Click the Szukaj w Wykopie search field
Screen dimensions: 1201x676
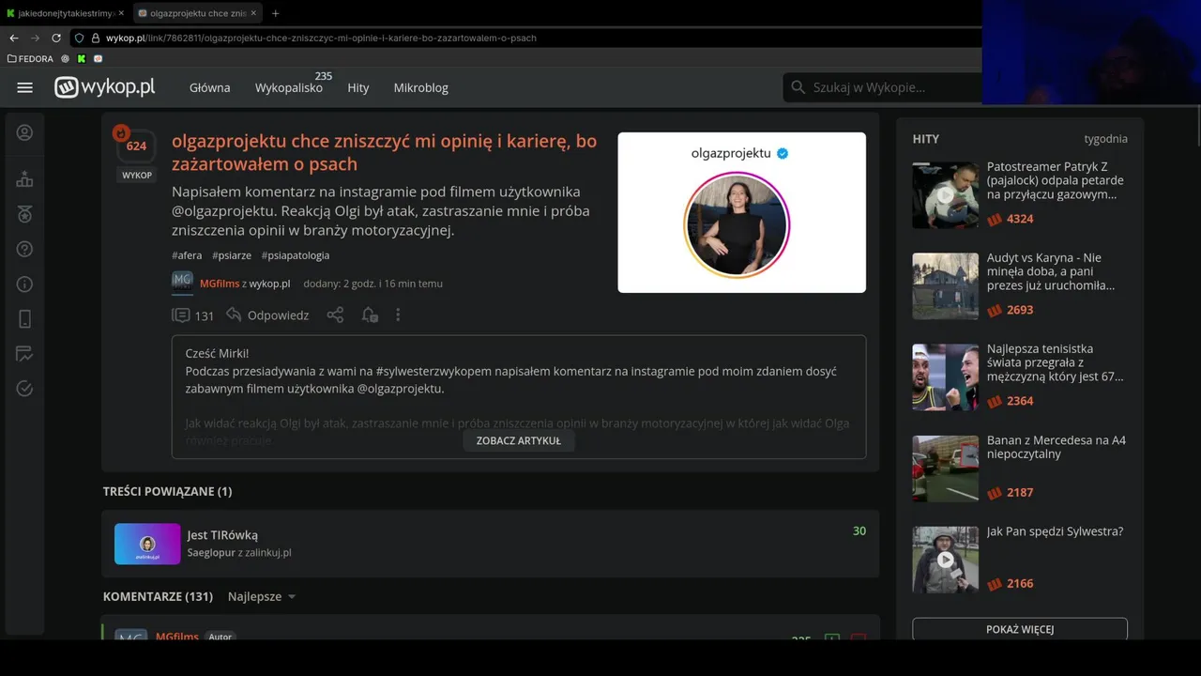pos(882,87)
